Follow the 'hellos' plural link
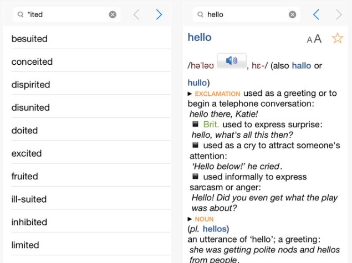The image size is (352, 263). [215, 229]
